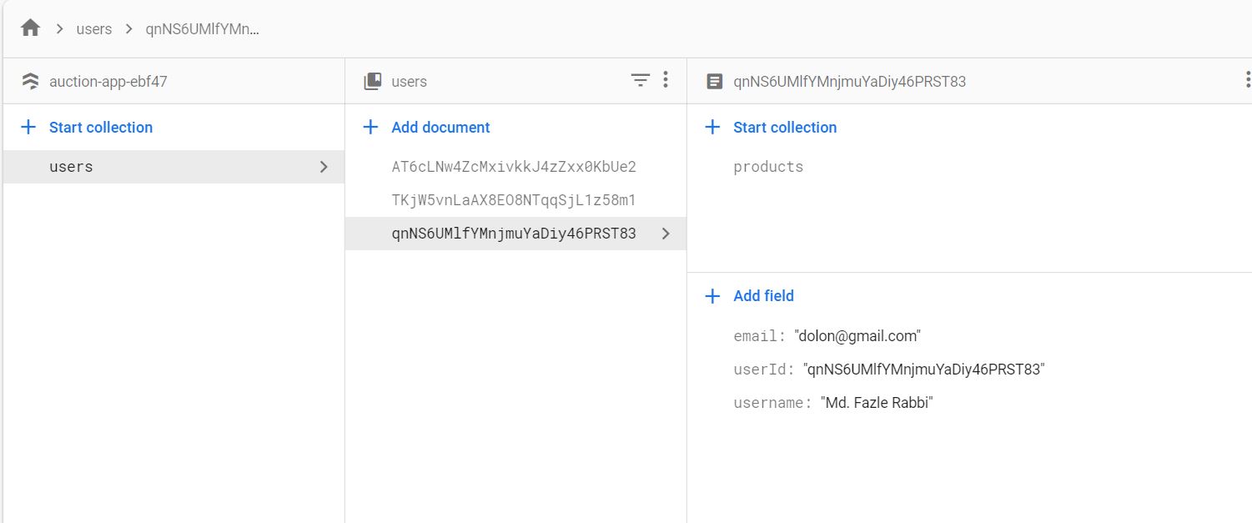Open the document panel three-dot menu
This screenshot has width=1252, height=523.
pos(1247,80)
